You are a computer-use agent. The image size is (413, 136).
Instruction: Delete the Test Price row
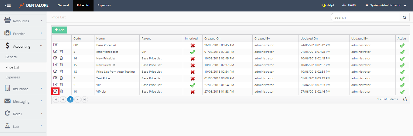[61, 78]
